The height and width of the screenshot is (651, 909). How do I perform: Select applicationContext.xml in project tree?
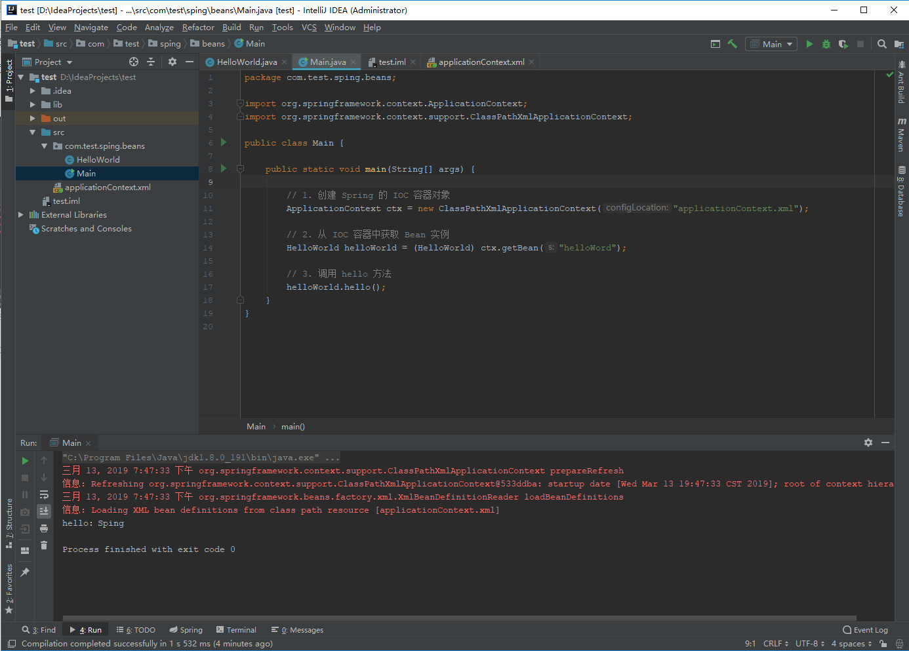(x=108, y=187)
